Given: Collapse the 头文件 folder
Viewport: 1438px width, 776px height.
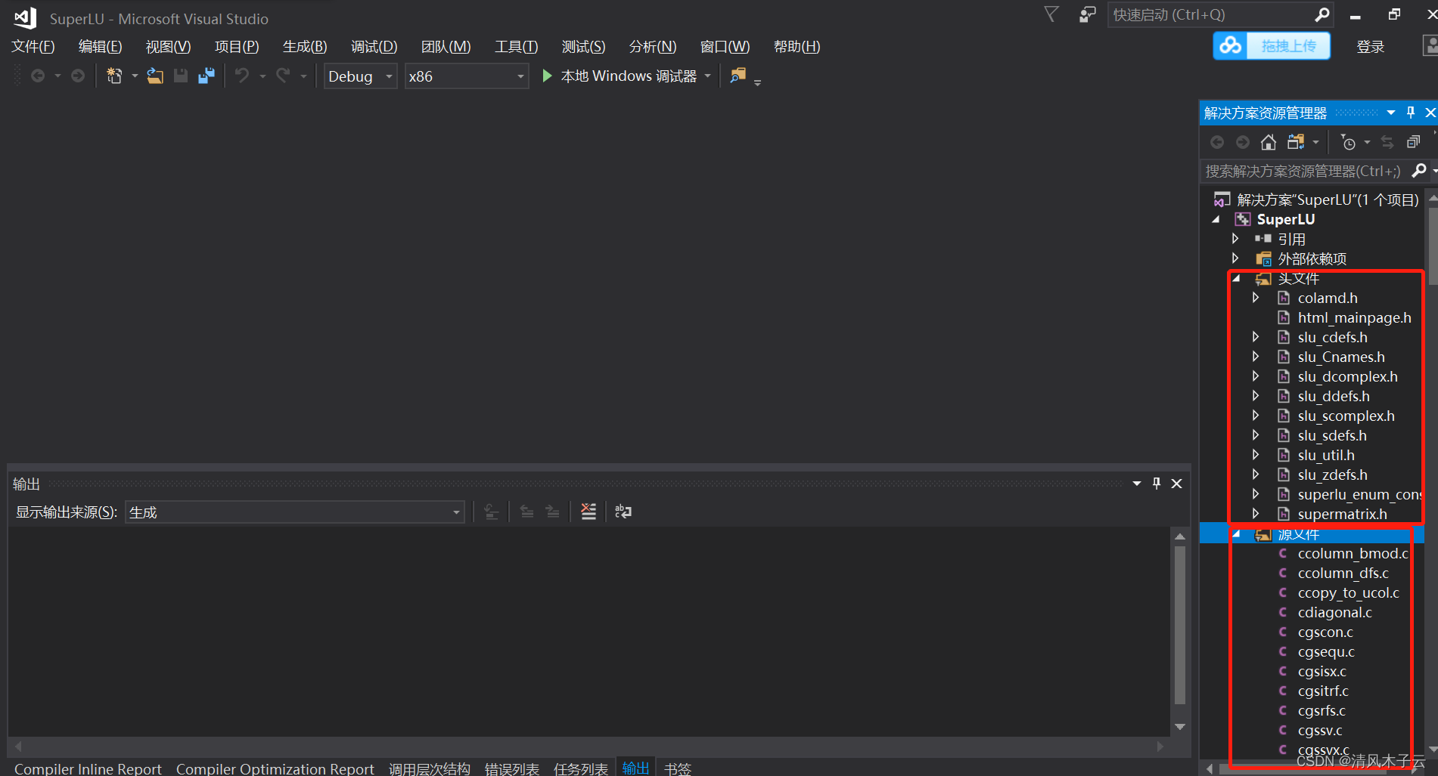Looking at the screenshot, I should [1236, 279].
